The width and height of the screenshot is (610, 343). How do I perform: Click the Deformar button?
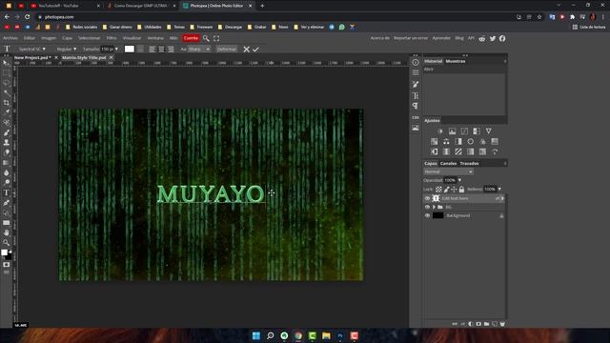(227, 50)
